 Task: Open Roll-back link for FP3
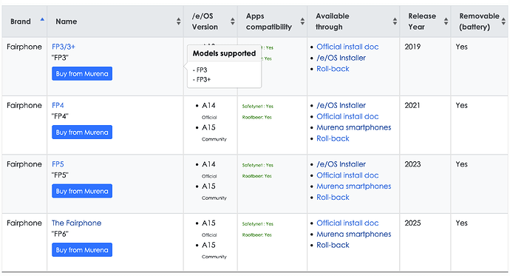pos(333,69)
